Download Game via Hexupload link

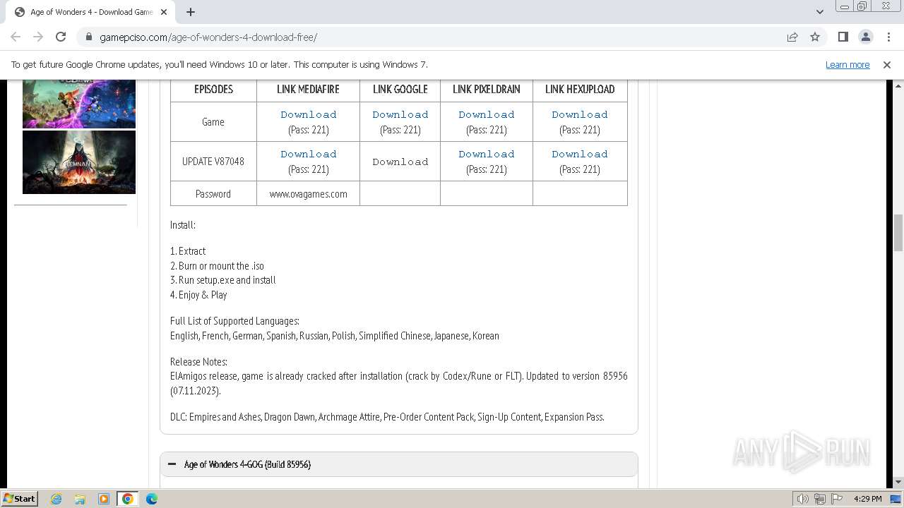580,114
